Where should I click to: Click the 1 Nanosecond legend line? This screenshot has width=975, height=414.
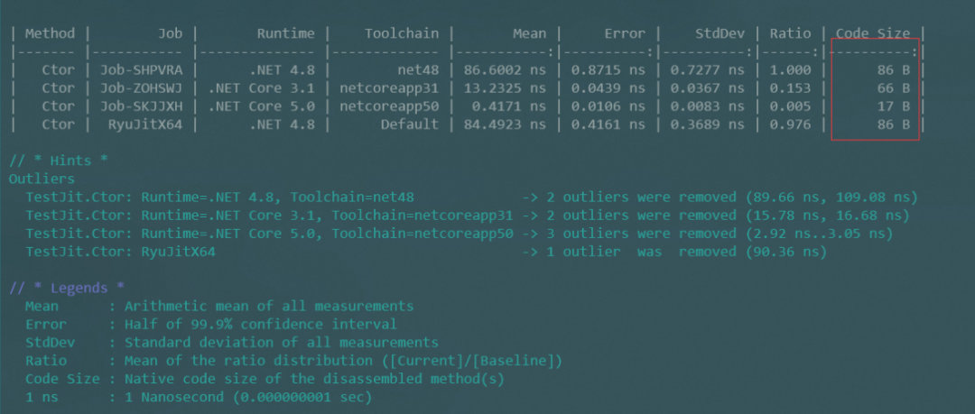coord(199,397)
